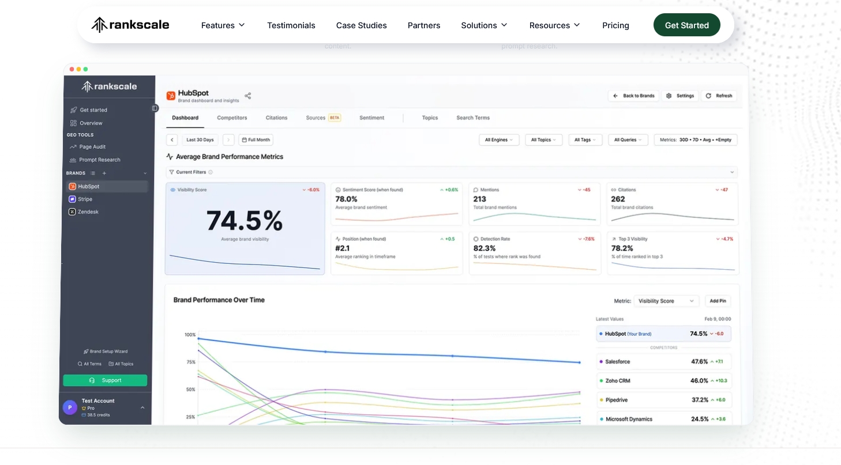Add a brand with the plus icon

104,173
